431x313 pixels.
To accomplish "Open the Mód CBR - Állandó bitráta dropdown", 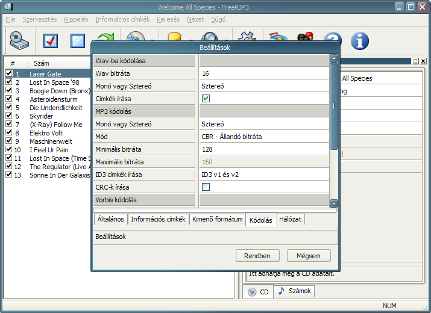I will click(x=264, y=137).
